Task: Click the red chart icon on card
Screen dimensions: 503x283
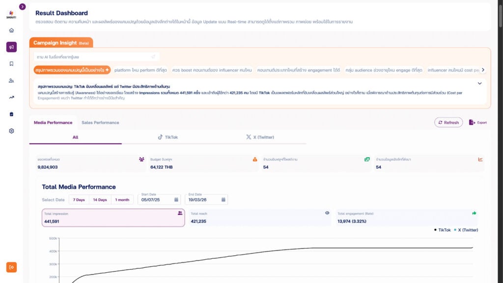Action: [480, 159]
